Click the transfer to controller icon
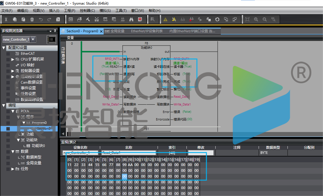 click(x=226, y=19)
